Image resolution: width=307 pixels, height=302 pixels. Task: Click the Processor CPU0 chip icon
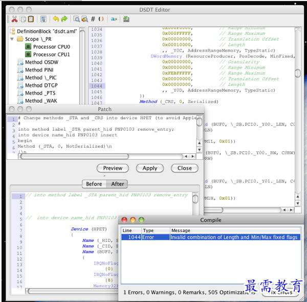coord(28,47)
